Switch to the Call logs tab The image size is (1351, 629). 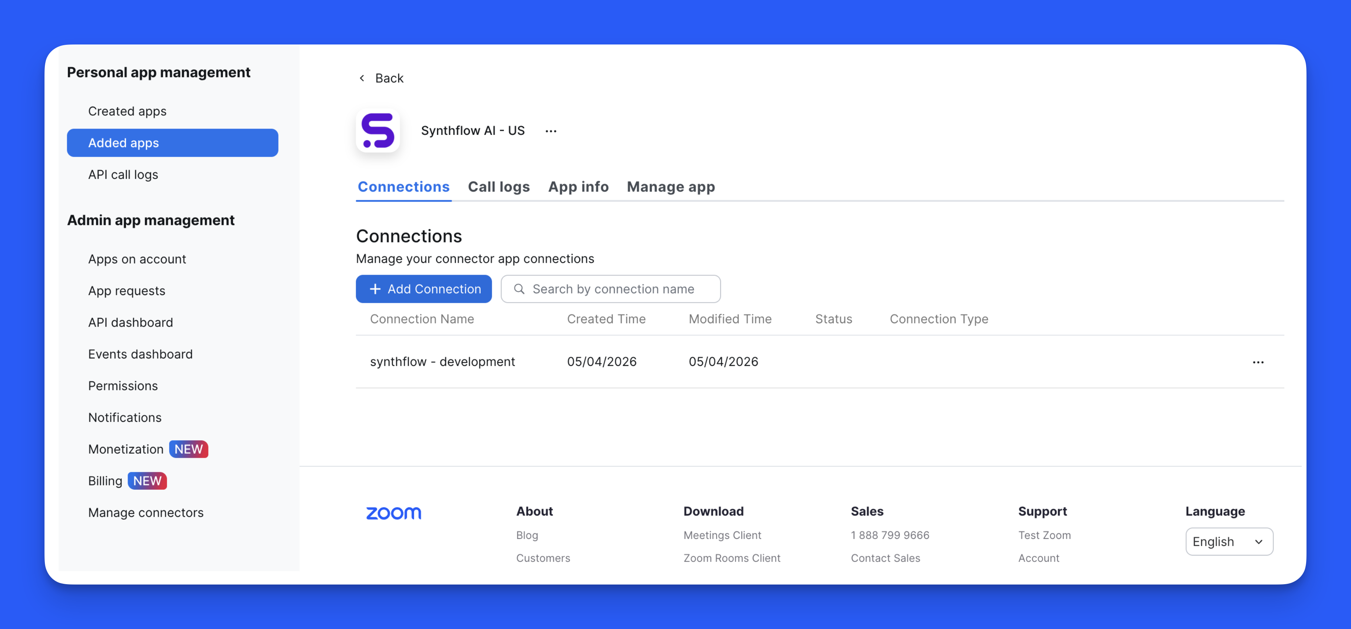[499, 186]
